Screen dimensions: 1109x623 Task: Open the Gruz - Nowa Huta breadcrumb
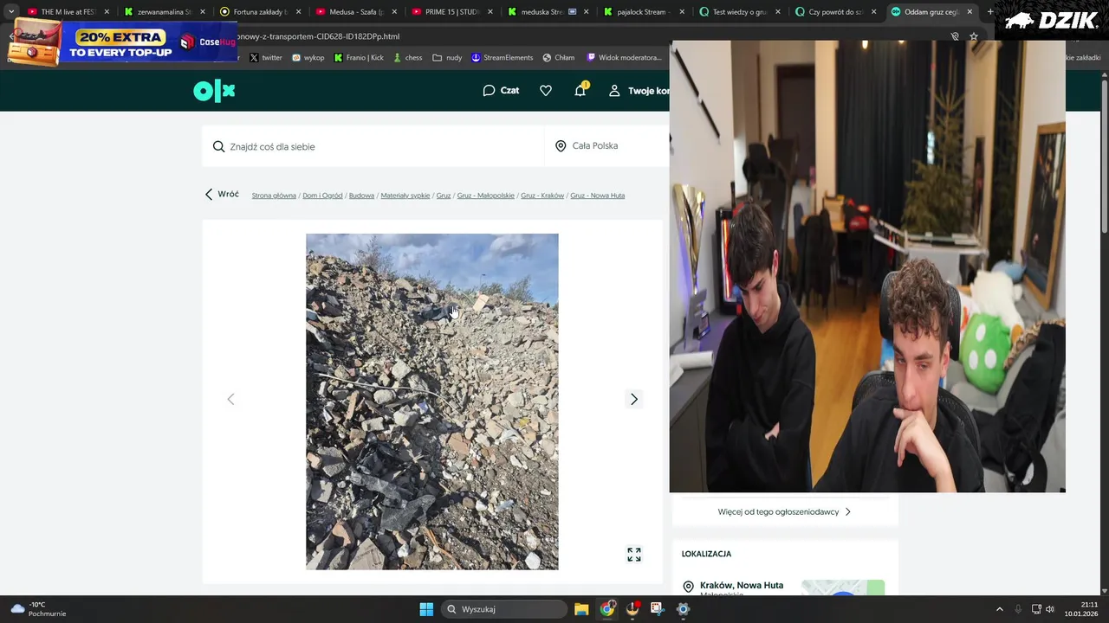point(597,196)
